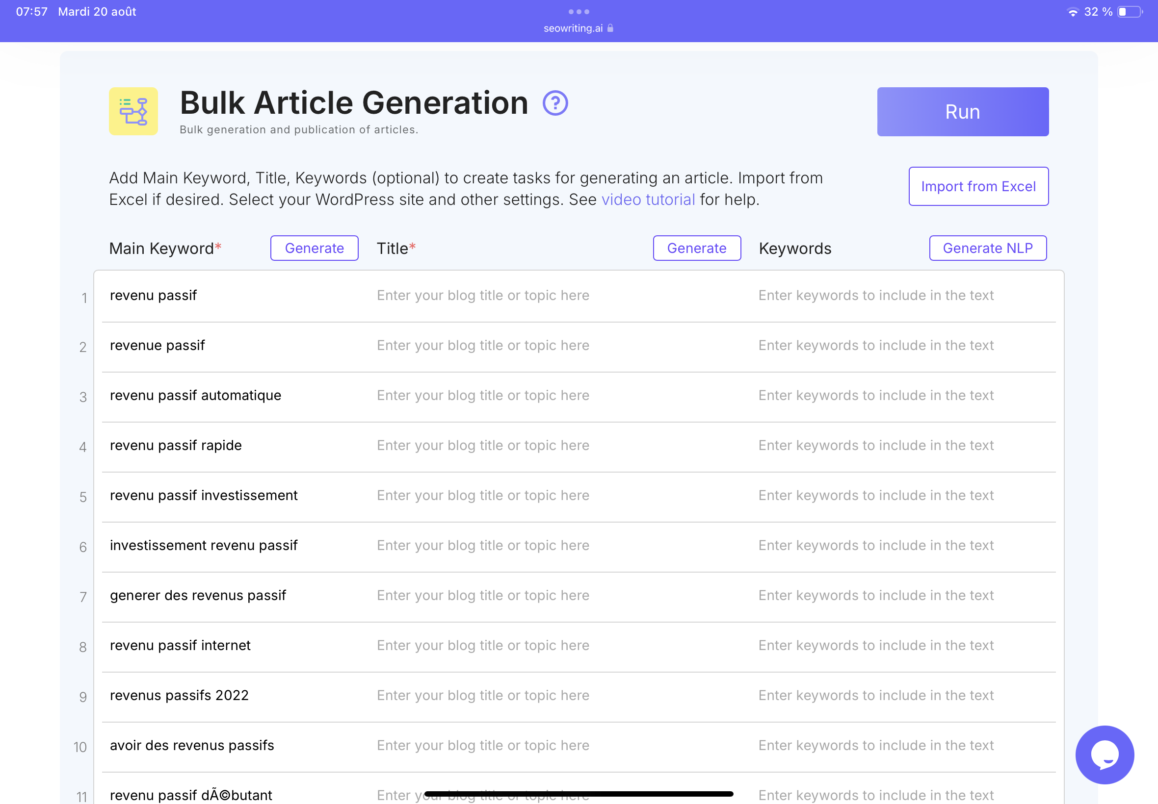Tap the 'Mardi 20 août' date
Viewport: 1158px width, 804px height.
click(97, 12)
